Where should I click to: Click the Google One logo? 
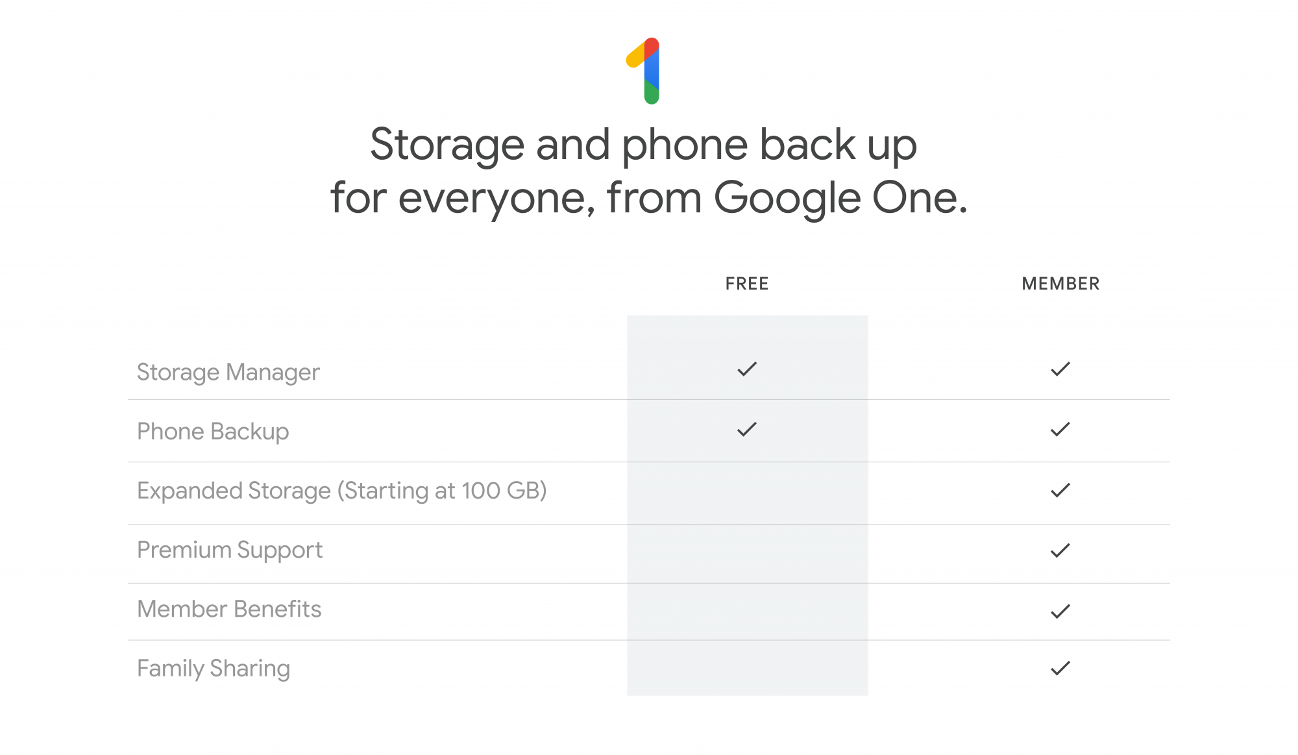(x=645, y=71)
